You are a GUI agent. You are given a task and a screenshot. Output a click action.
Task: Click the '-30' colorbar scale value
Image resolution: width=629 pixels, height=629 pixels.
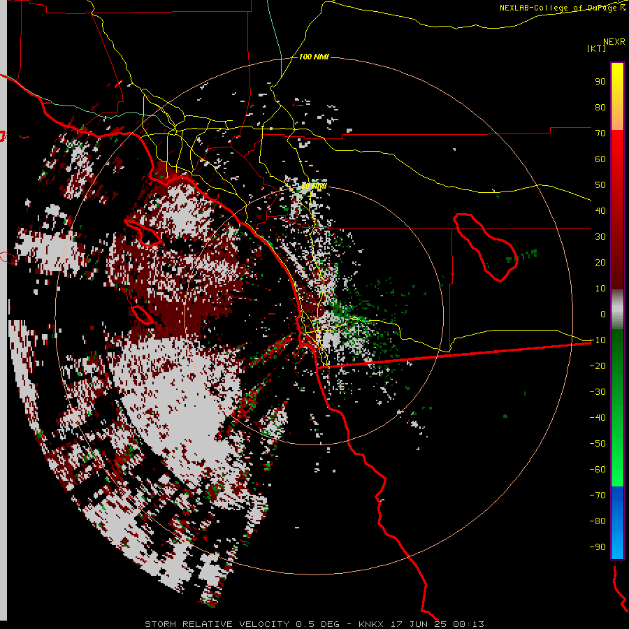click(598, 392)
